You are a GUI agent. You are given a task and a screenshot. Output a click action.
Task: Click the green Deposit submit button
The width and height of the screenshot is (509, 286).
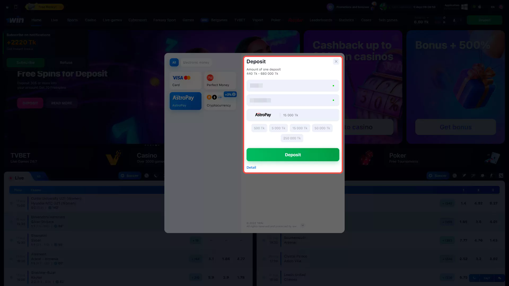(293, 154)
